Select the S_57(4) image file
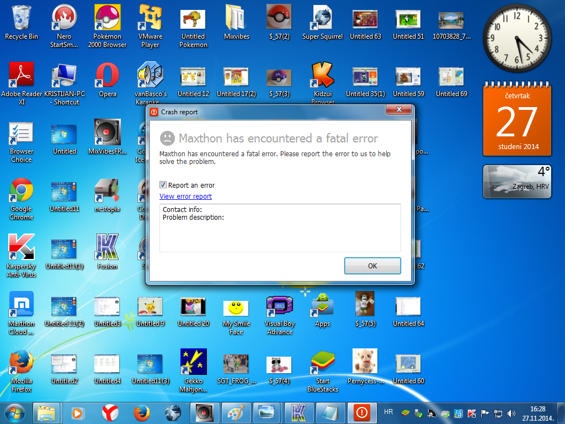This screenshot has width=565, height=424. (x=280, y=369)
